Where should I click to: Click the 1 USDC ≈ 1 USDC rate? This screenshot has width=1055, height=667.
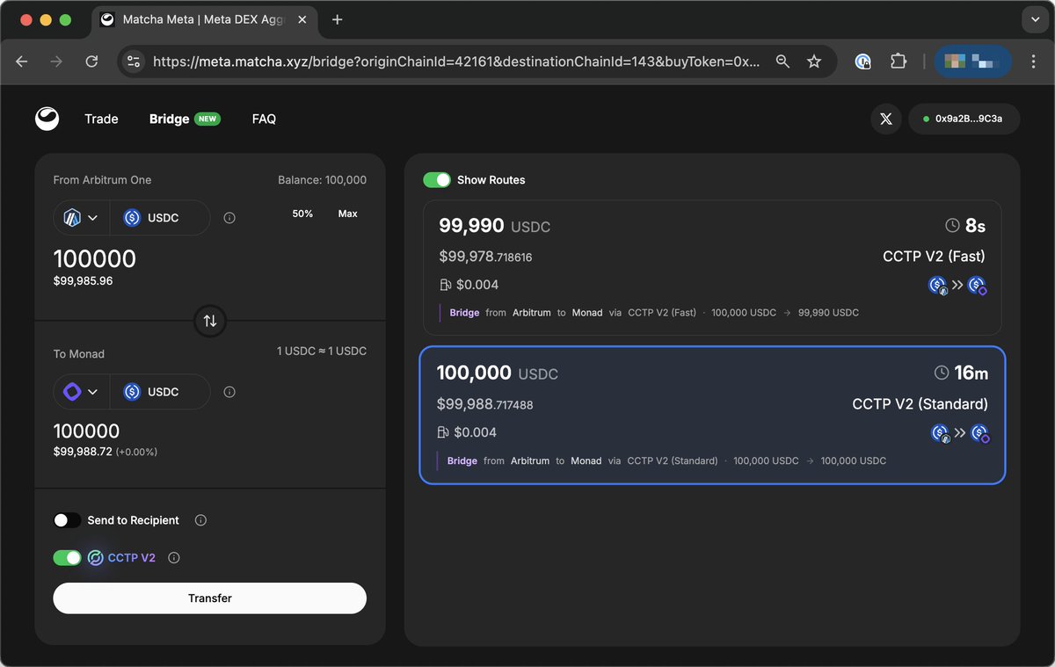322,351
